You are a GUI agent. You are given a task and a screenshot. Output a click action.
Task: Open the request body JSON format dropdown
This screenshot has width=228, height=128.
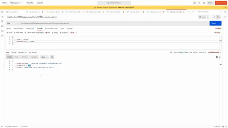(x=73, y=33)
